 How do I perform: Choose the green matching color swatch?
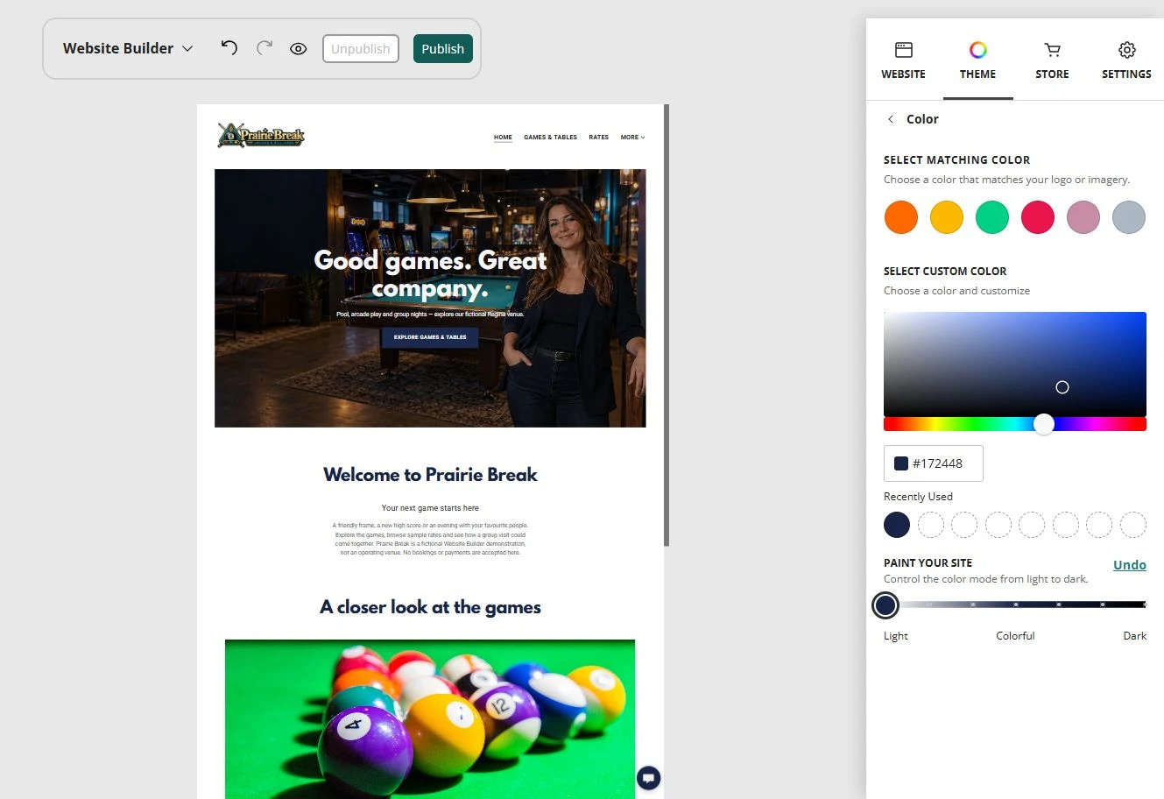pyautogui.click(x=992, y=217)
